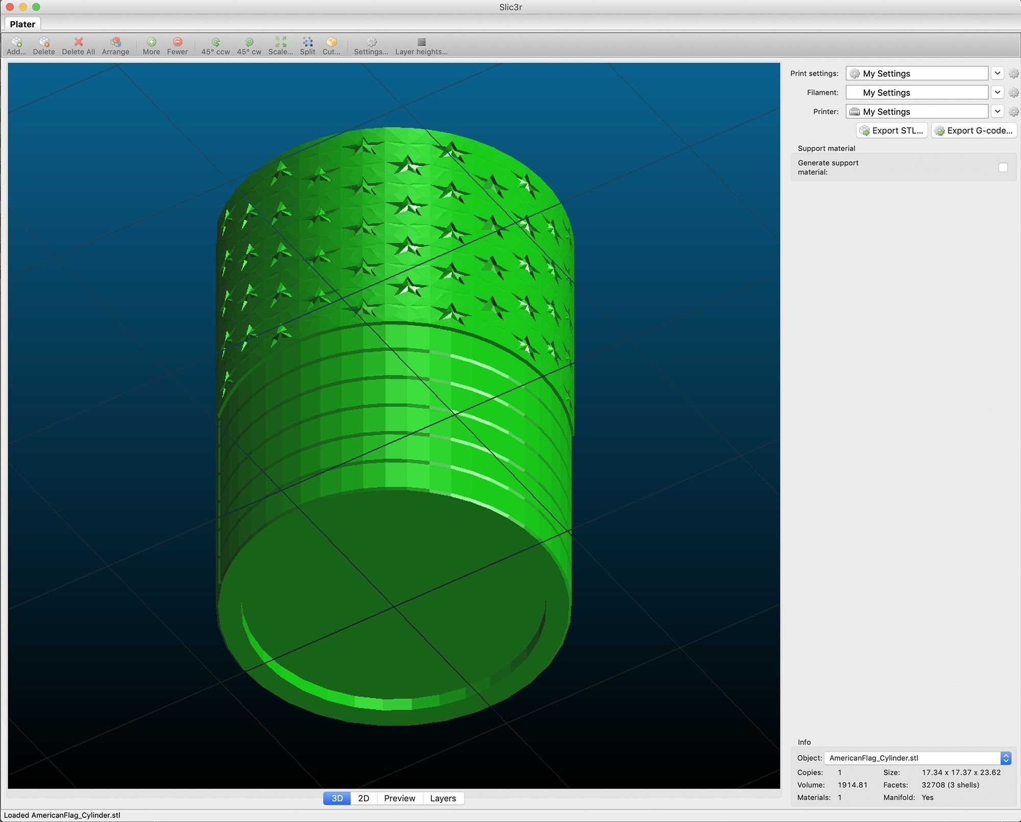1021x822 pixels.
Task: Click Print settings My Settings field
Action: pyautogui.click(x=917, y=73)
